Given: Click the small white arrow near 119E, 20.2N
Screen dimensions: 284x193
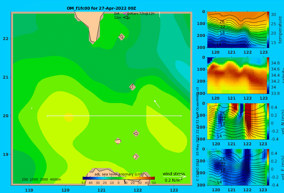Looking at the screenshot, I should 32,108.
